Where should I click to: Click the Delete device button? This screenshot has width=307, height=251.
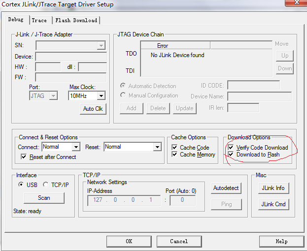158,108
